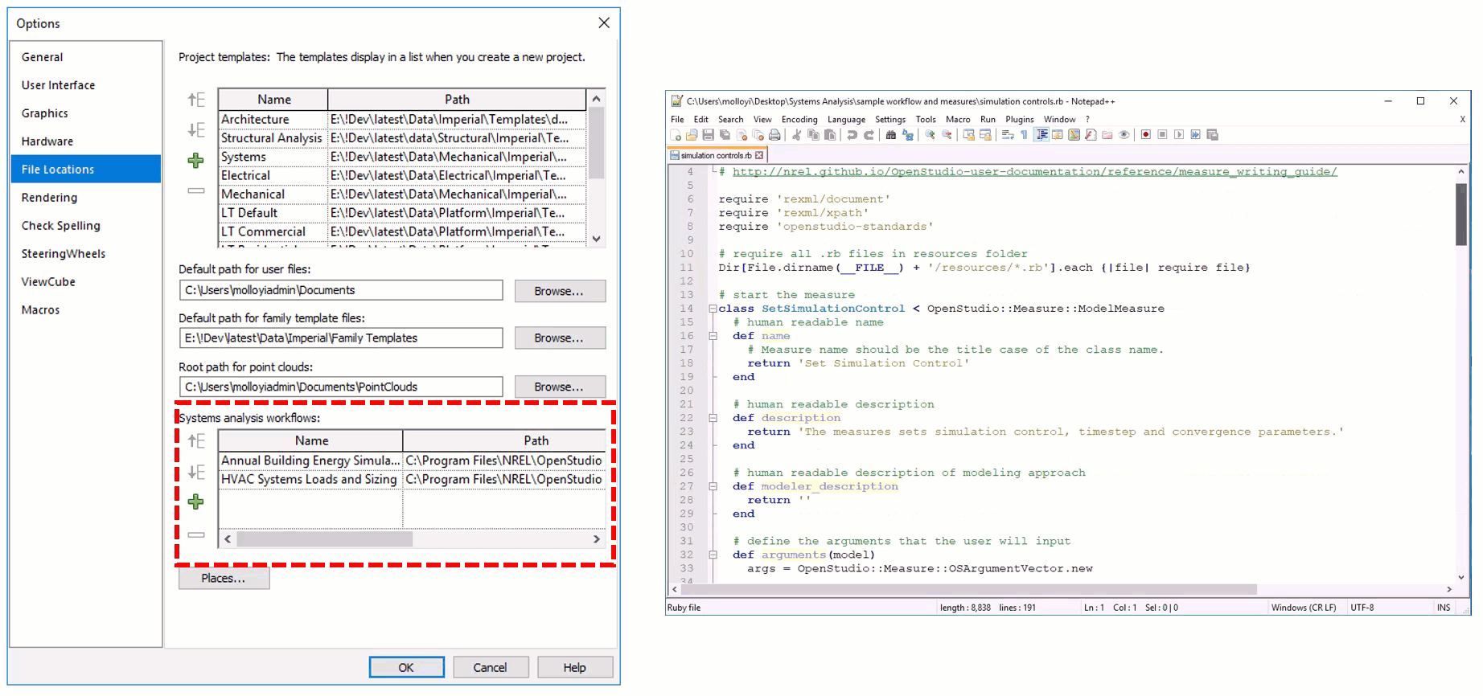Click the Stop Recording macro button
This screenshot has width=1483, height=696.
click(x=1162, y=135)
